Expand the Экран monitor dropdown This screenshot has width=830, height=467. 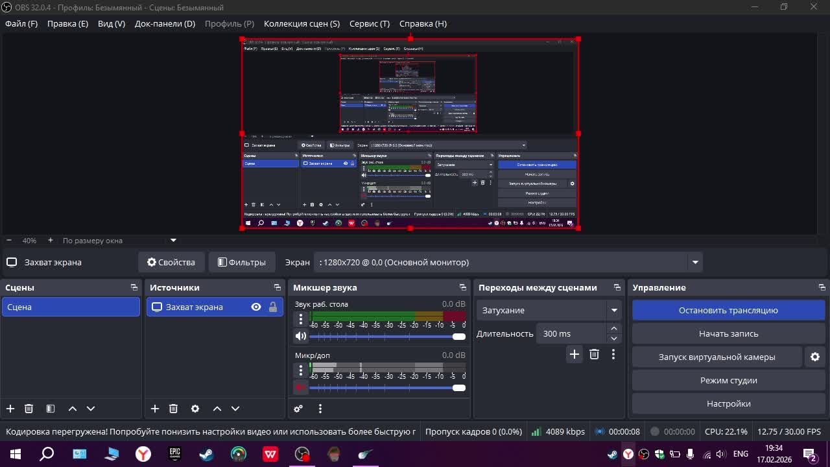point(695,263)
